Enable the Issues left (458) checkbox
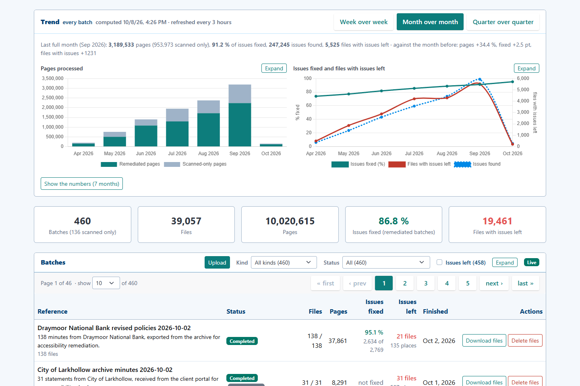Image resolution: width=580 pixels, height=386 pixels. 439,262
